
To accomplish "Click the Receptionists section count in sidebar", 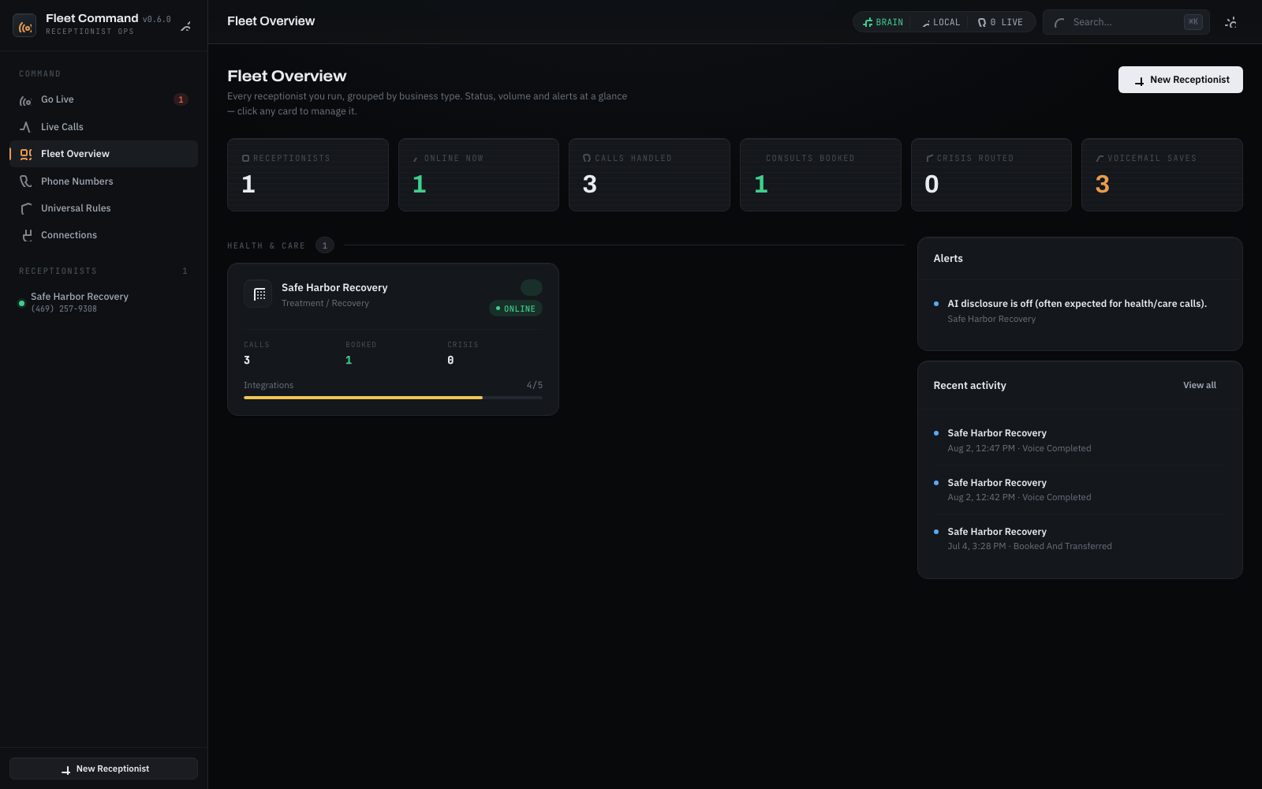I will click(x=185, y=271).
